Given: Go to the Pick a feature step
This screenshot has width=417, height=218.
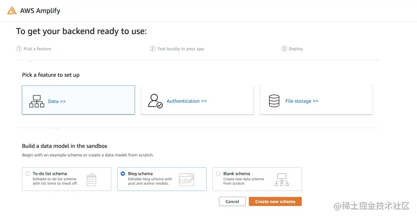Looking at the screenshot, I should [x=37, y=49].
